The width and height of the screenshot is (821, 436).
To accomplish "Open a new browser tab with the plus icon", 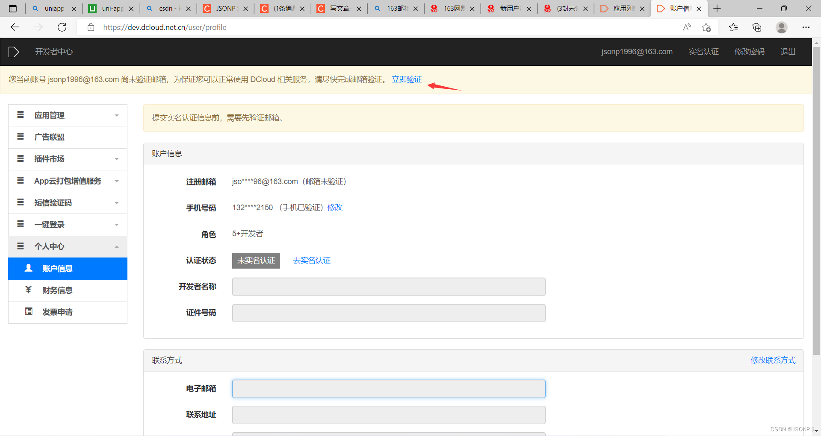I will (x=717, y=9).
